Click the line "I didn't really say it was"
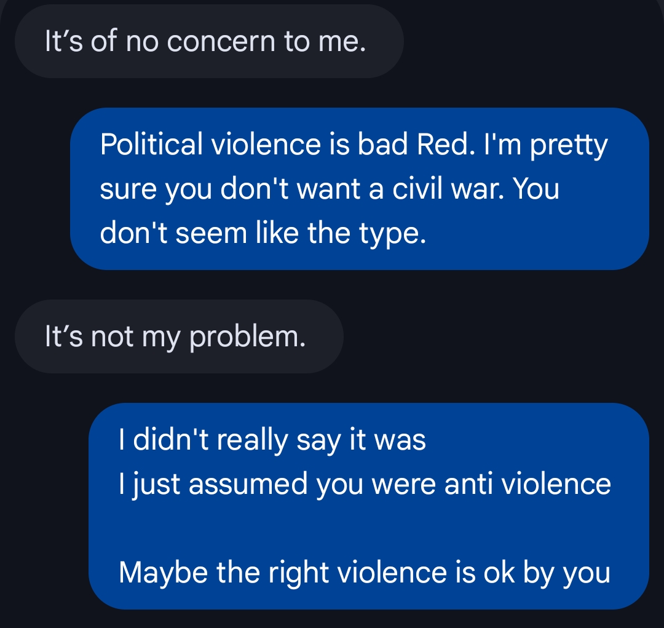 [x=272, y=440]
